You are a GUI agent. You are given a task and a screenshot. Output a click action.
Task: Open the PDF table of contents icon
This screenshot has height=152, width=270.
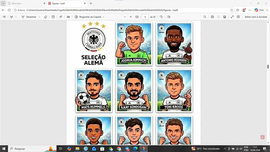4,17
